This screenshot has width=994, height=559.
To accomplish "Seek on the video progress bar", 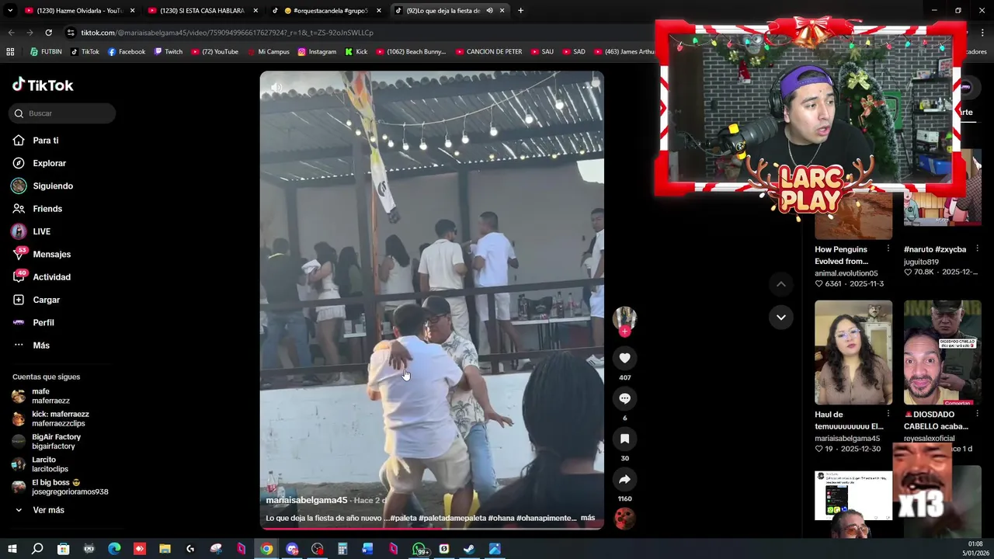I will [432, 528].
